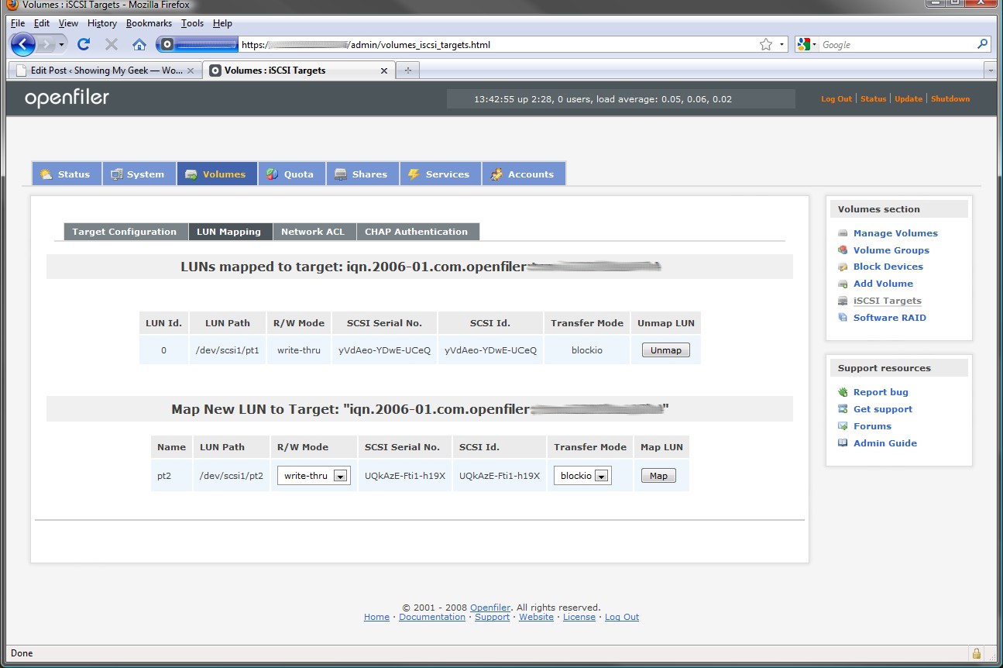Image resolution: width=1003 pixels, height=668 pixels.
Task: Click the footer Openfiler link
Action: tap(490, 608)
